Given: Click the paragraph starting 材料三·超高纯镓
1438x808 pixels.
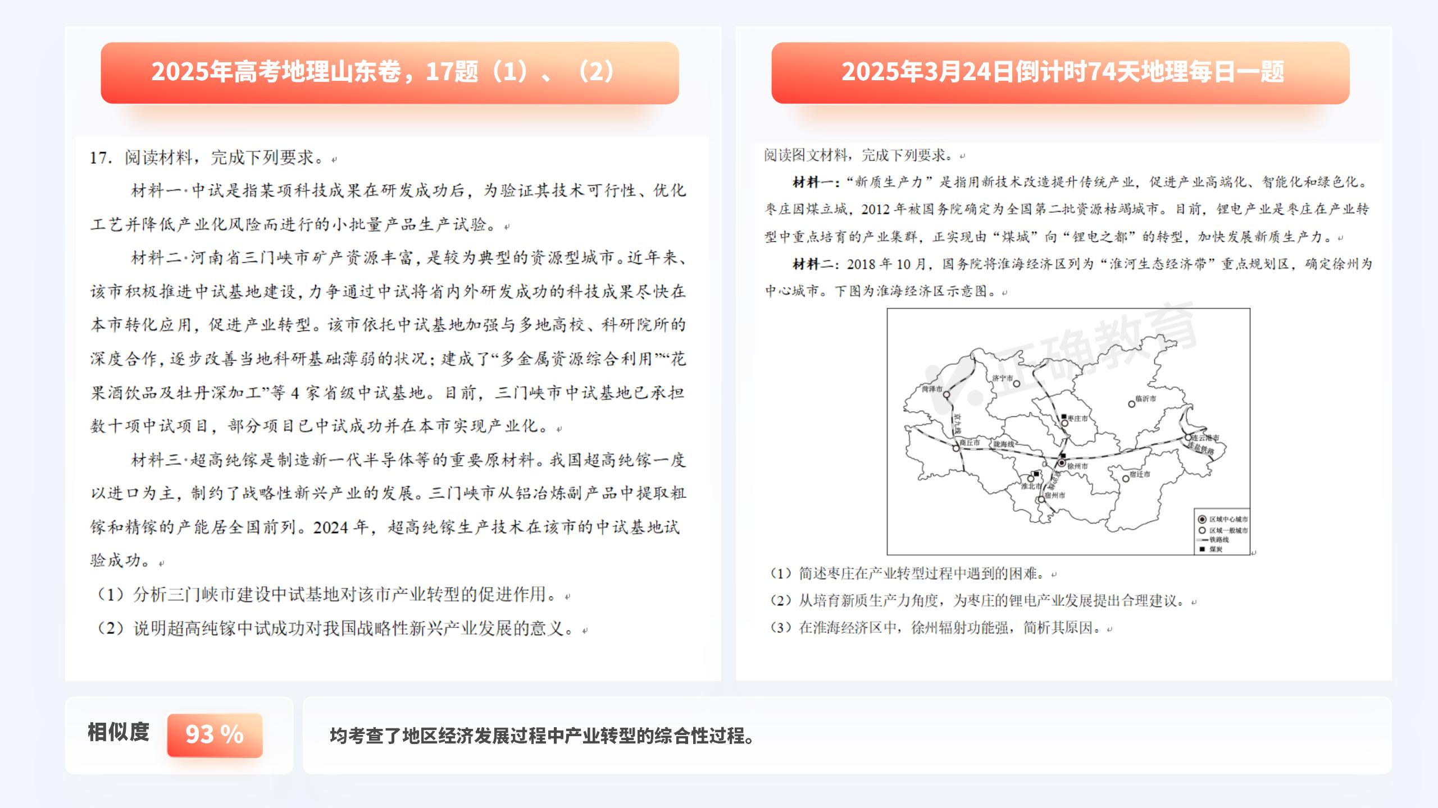Looking at the screenshot, I should point(388,510).
